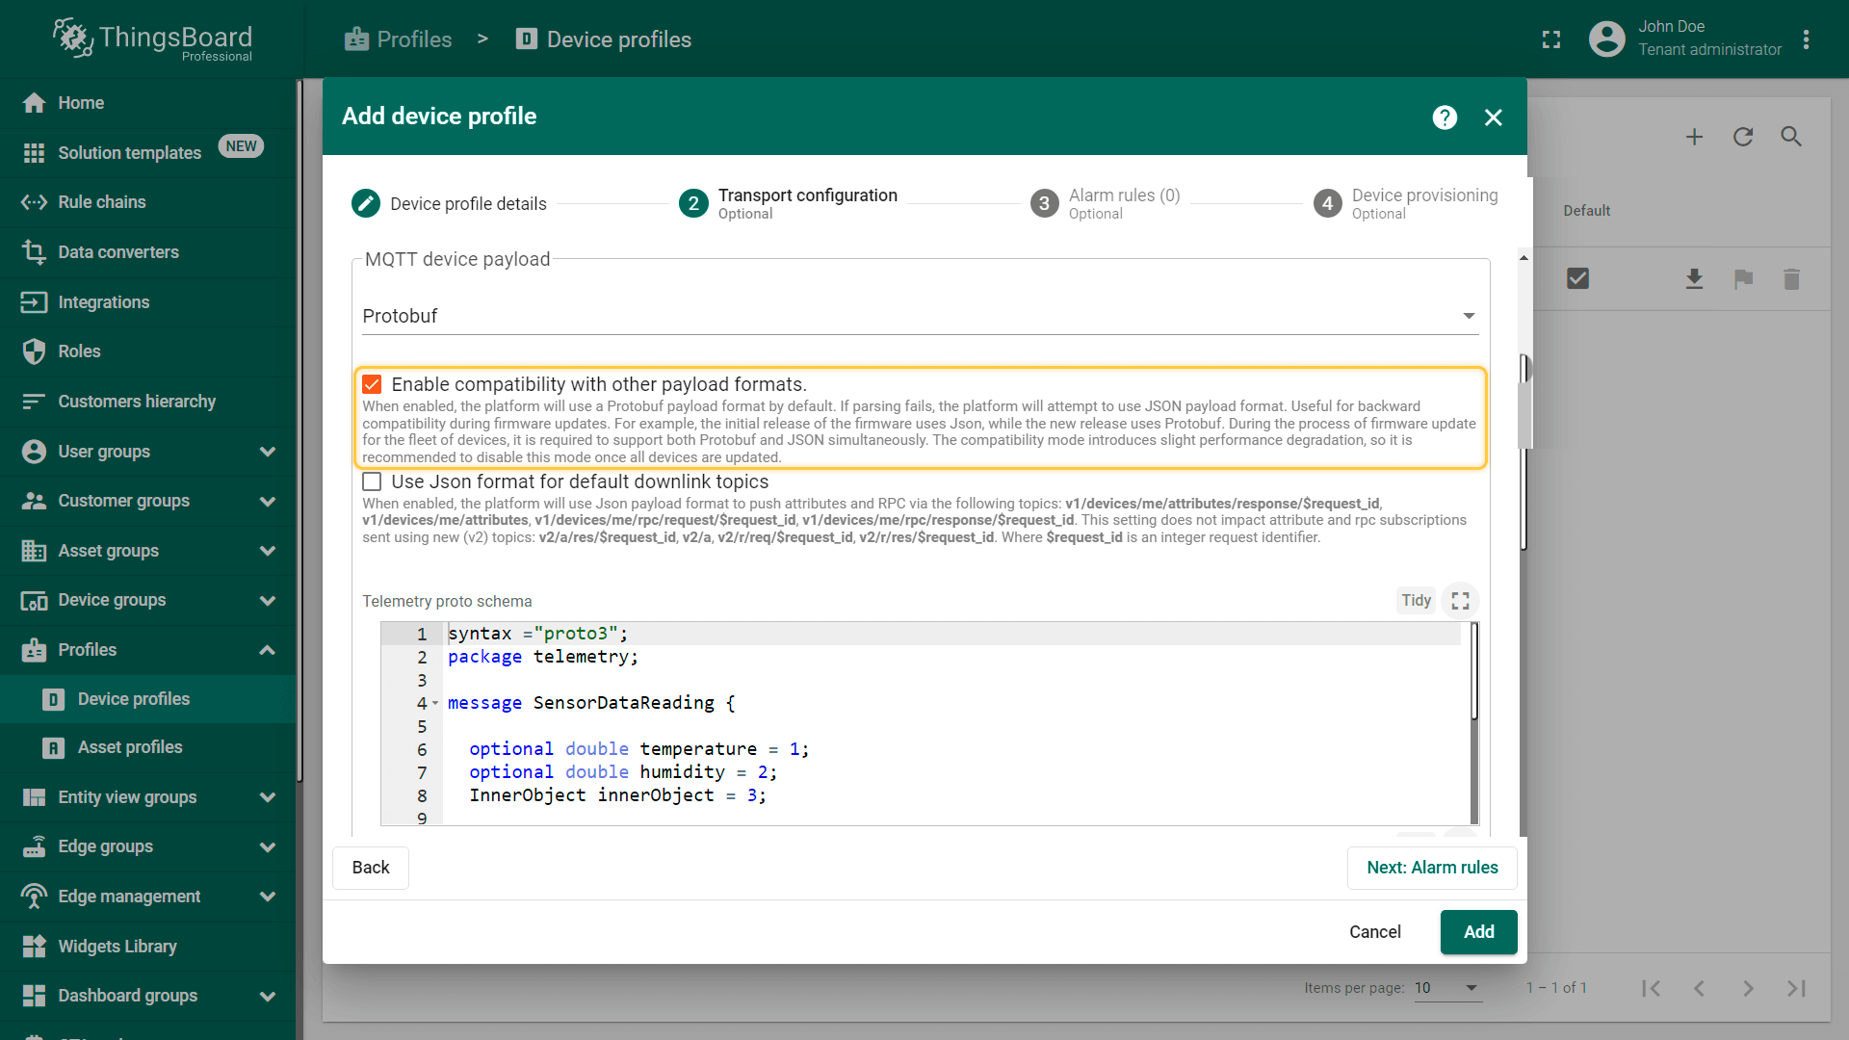Expand User groups menu
1849x1040 pixels.
pyautogui.click(x=268, y=452)
